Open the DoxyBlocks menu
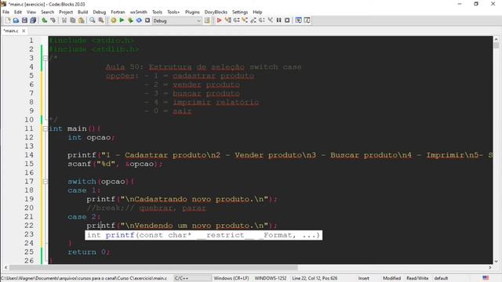The height and width of the screenshot is (282, 502). click(216, 12)
